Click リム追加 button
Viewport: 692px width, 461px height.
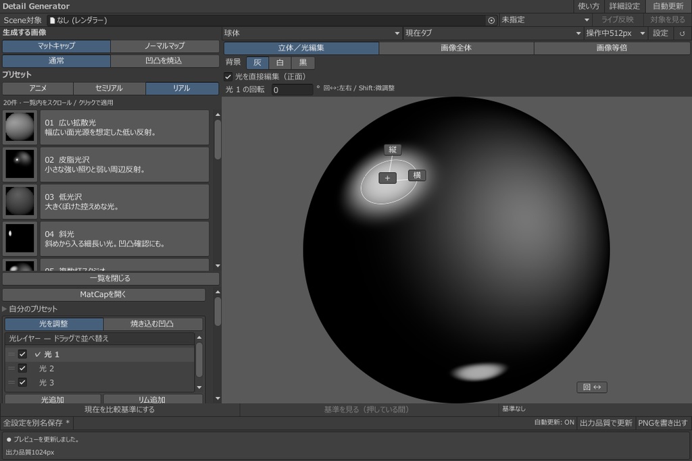click(152, 399)
